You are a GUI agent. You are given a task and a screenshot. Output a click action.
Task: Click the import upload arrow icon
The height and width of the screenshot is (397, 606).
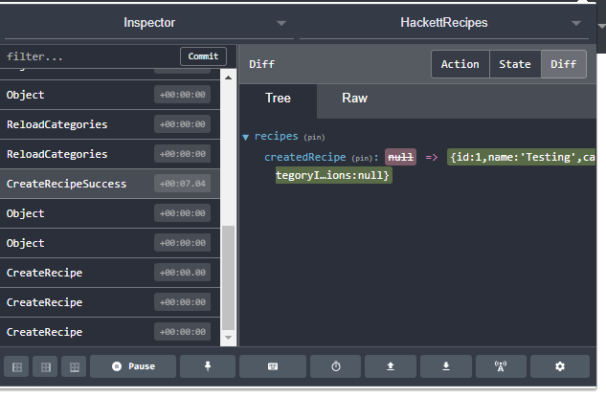tap(391, 366)
